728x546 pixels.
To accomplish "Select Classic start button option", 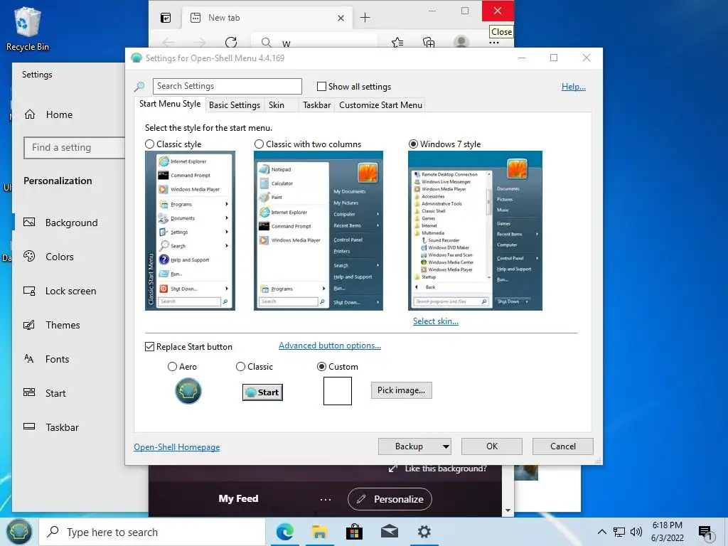I will [240, 367].
